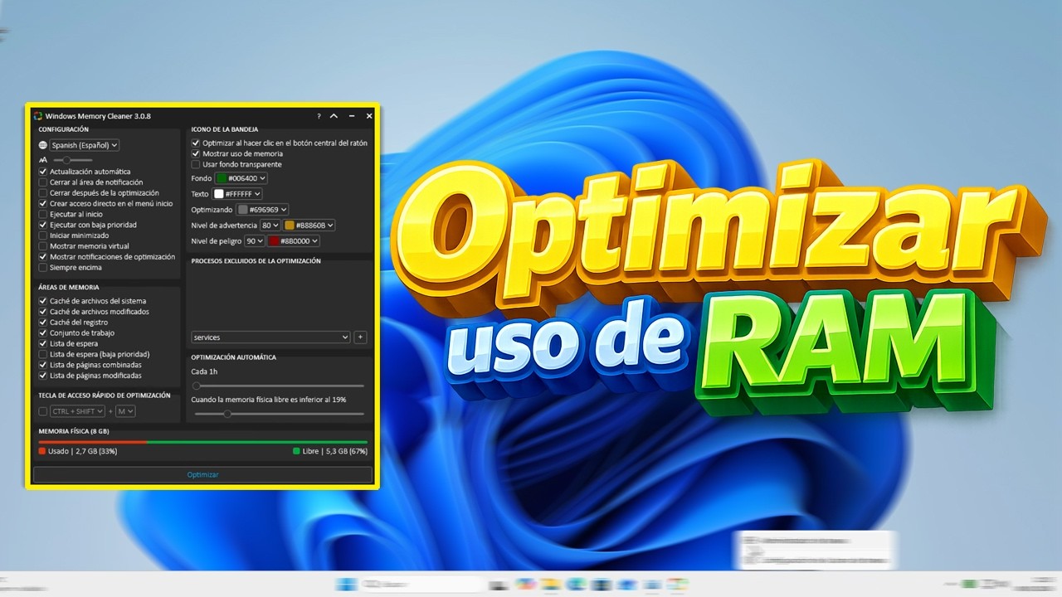Click the memoria física libre inferior al 19% text
Image resolution: width=1062 pixels, height=597 pixels.
(x=268, y=400)
